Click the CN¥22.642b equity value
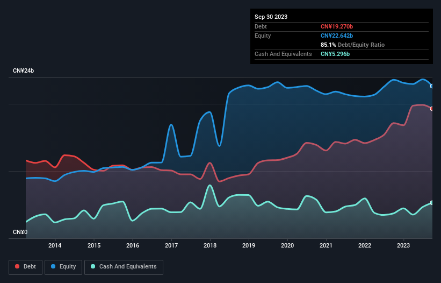 coord(337,36)
